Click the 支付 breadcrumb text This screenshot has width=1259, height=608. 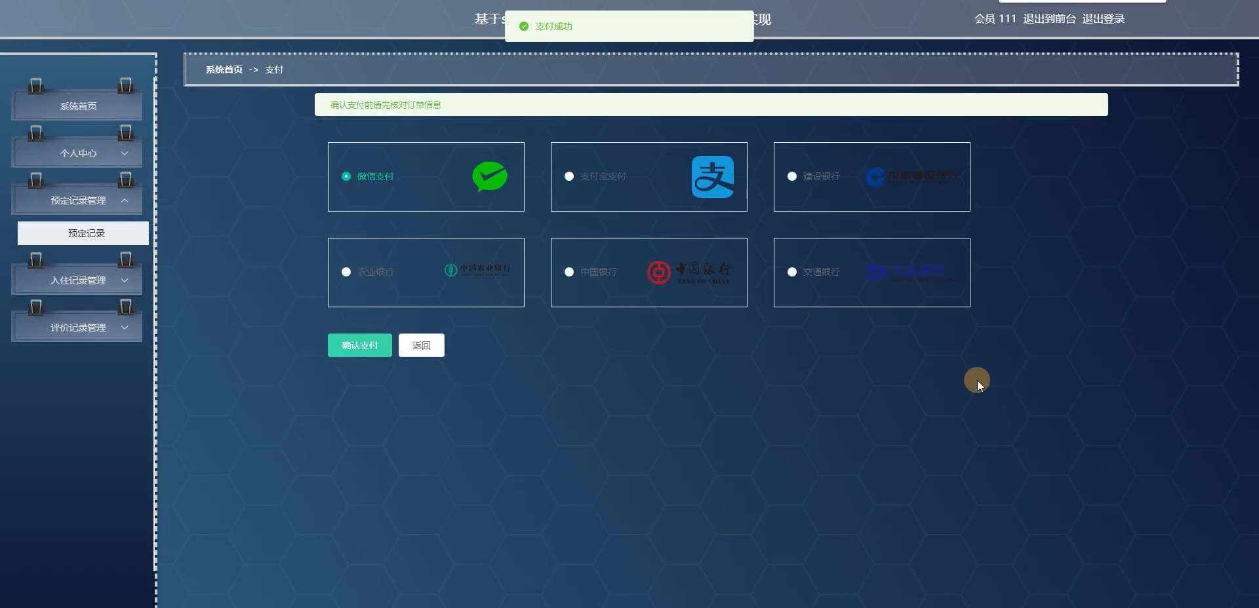(274, 69)
